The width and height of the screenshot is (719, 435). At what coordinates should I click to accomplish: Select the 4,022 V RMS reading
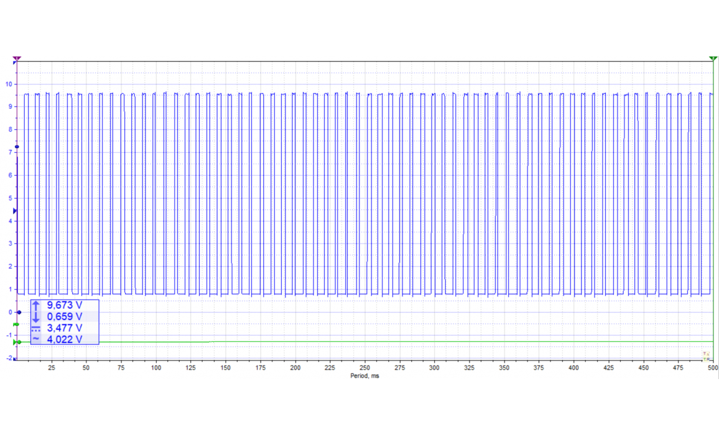tap(65, 339)
